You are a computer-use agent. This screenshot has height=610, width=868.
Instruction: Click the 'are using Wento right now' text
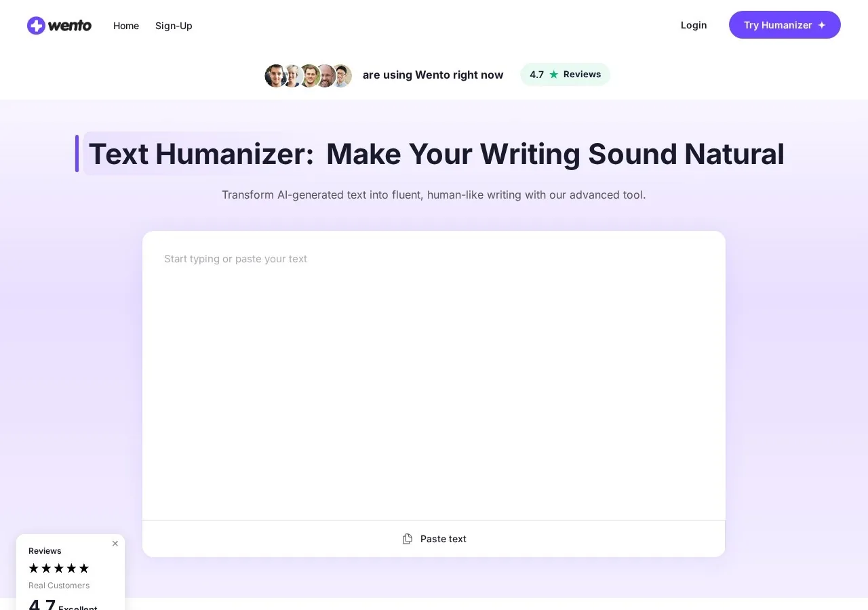click(433, 75)
